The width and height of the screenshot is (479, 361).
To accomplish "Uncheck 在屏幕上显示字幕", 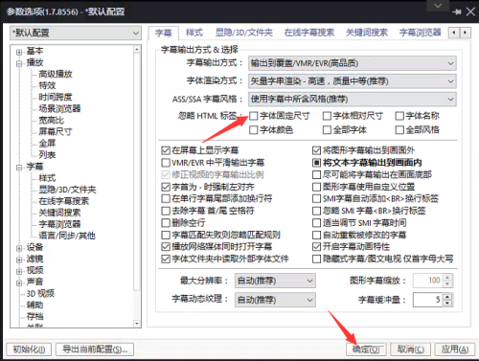I will (166, 150).
